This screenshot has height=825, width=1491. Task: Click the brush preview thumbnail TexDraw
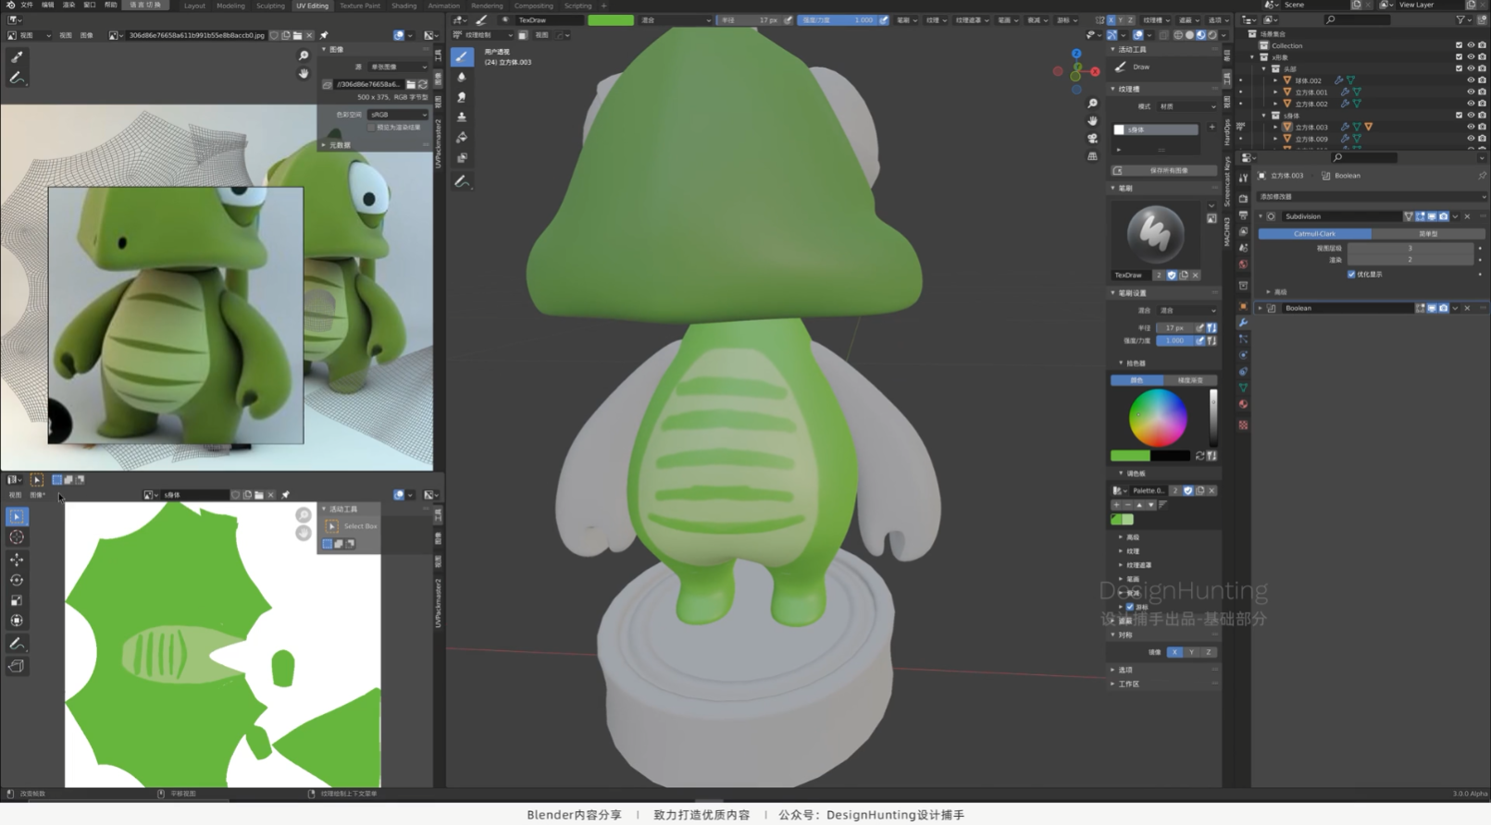(1155, 235)
